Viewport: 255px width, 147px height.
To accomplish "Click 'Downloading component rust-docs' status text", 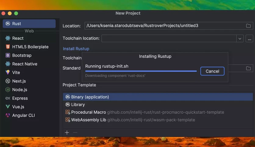I will (x=115, y=76).
